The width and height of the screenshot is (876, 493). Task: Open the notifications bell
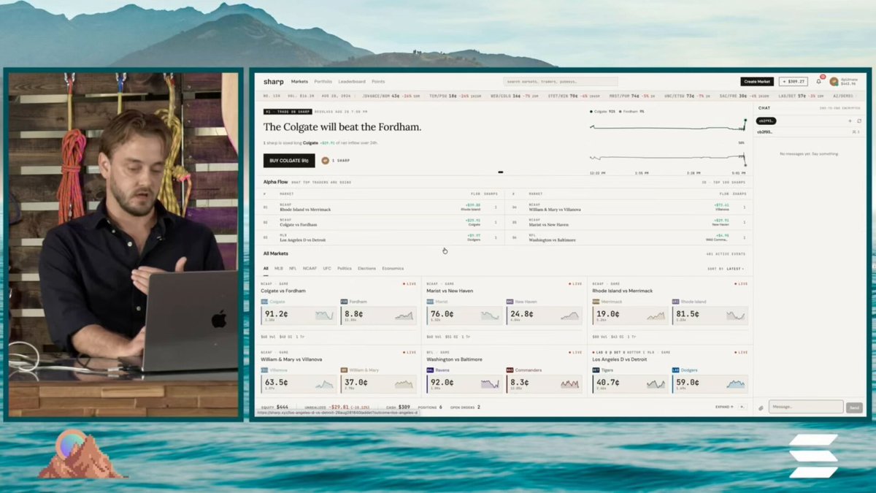[x=818, y=82]
